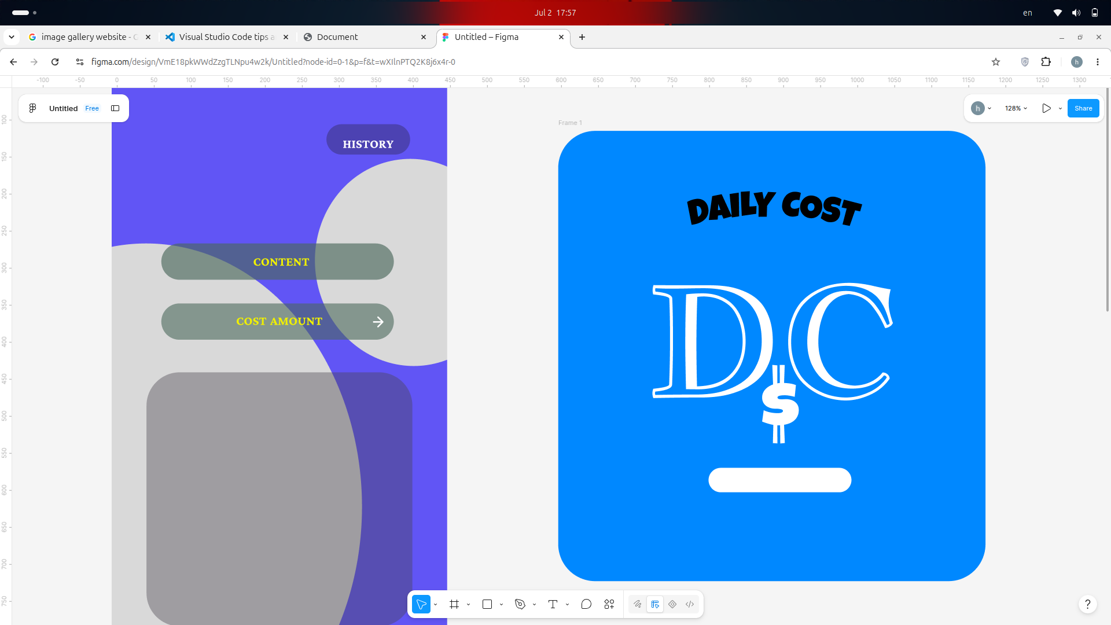The width and height of the screenshot is (1111, 625).
Task: Expand shape tool options
Action: [501, 604]
